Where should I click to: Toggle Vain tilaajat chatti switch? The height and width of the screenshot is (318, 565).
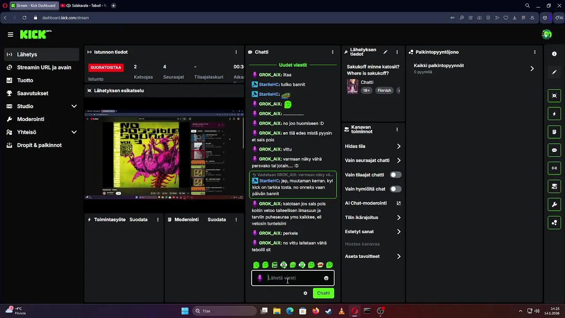[x=396, y=175]
